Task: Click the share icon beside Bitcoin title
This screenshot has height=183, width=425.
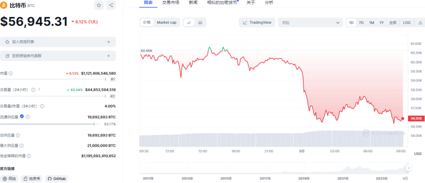Action: (111, 5)
